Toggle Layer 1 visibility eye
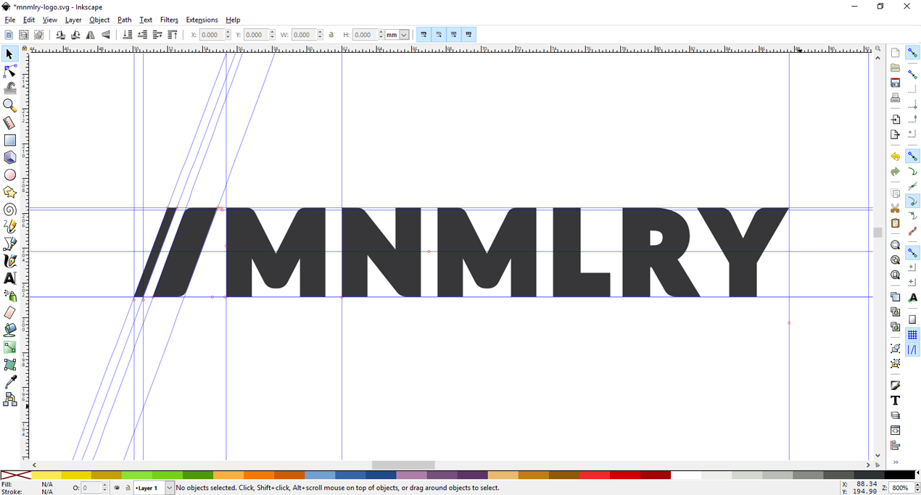921x495 pixels. [x=117, y=488]
